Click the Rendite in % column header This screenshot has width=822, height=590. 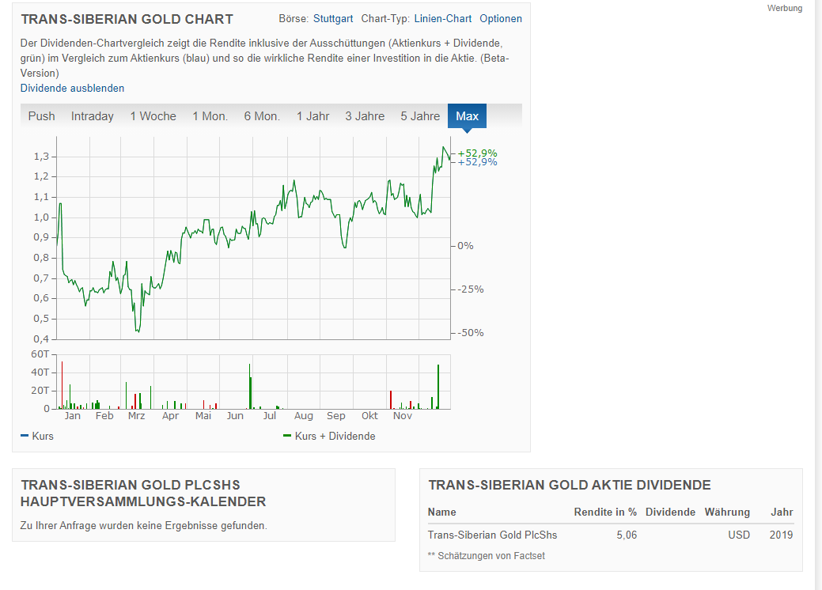[x=605, y=512]
